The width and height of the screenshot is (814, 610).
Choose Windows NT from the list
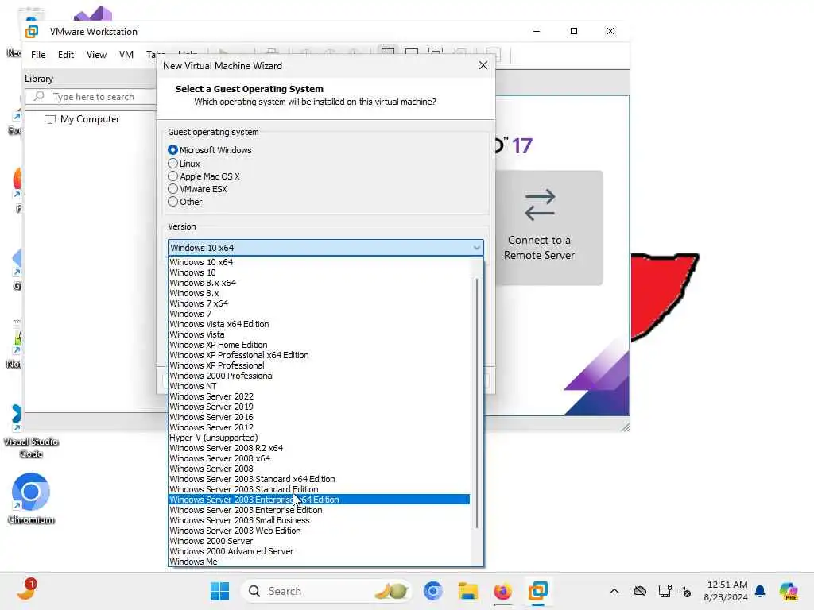coord(320,387)
